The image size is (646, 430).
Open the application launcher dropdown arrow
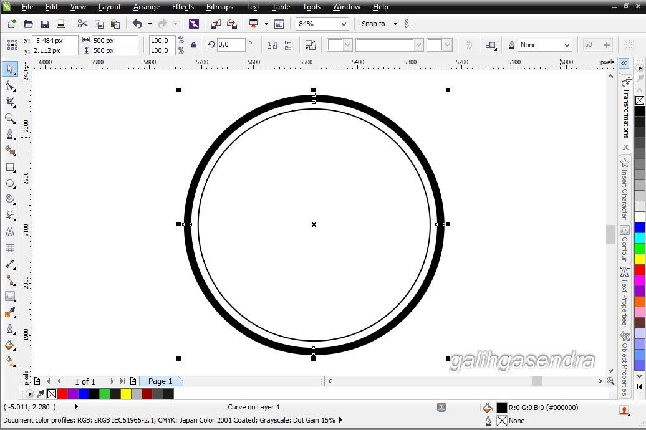point(266,24)
